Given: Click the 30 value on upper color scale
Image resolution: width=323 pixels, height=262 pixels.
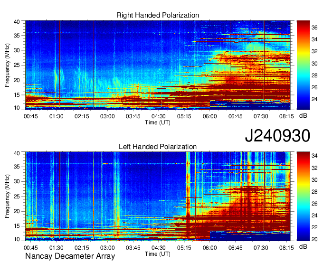Looking at the screenshot, I should [x=314, y=64].
